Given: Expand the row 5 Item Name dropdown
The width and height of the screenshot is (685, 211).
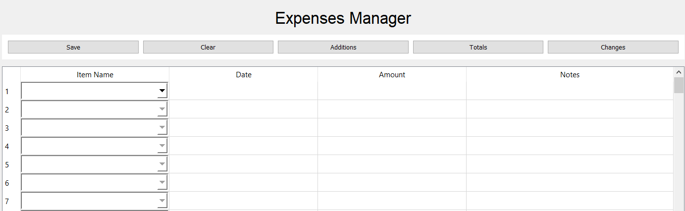Looking at the screenshot, I should 162,164.
